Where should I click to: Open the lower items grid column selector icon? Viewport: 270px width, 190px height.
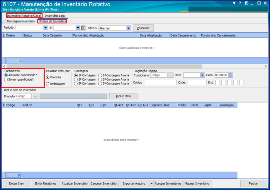click(x=4, y=105)
